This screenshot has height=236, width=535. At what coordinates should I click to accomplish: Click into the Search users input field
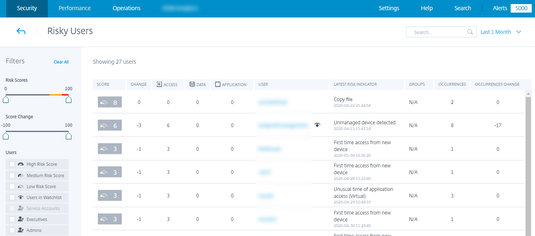point(438,32)
